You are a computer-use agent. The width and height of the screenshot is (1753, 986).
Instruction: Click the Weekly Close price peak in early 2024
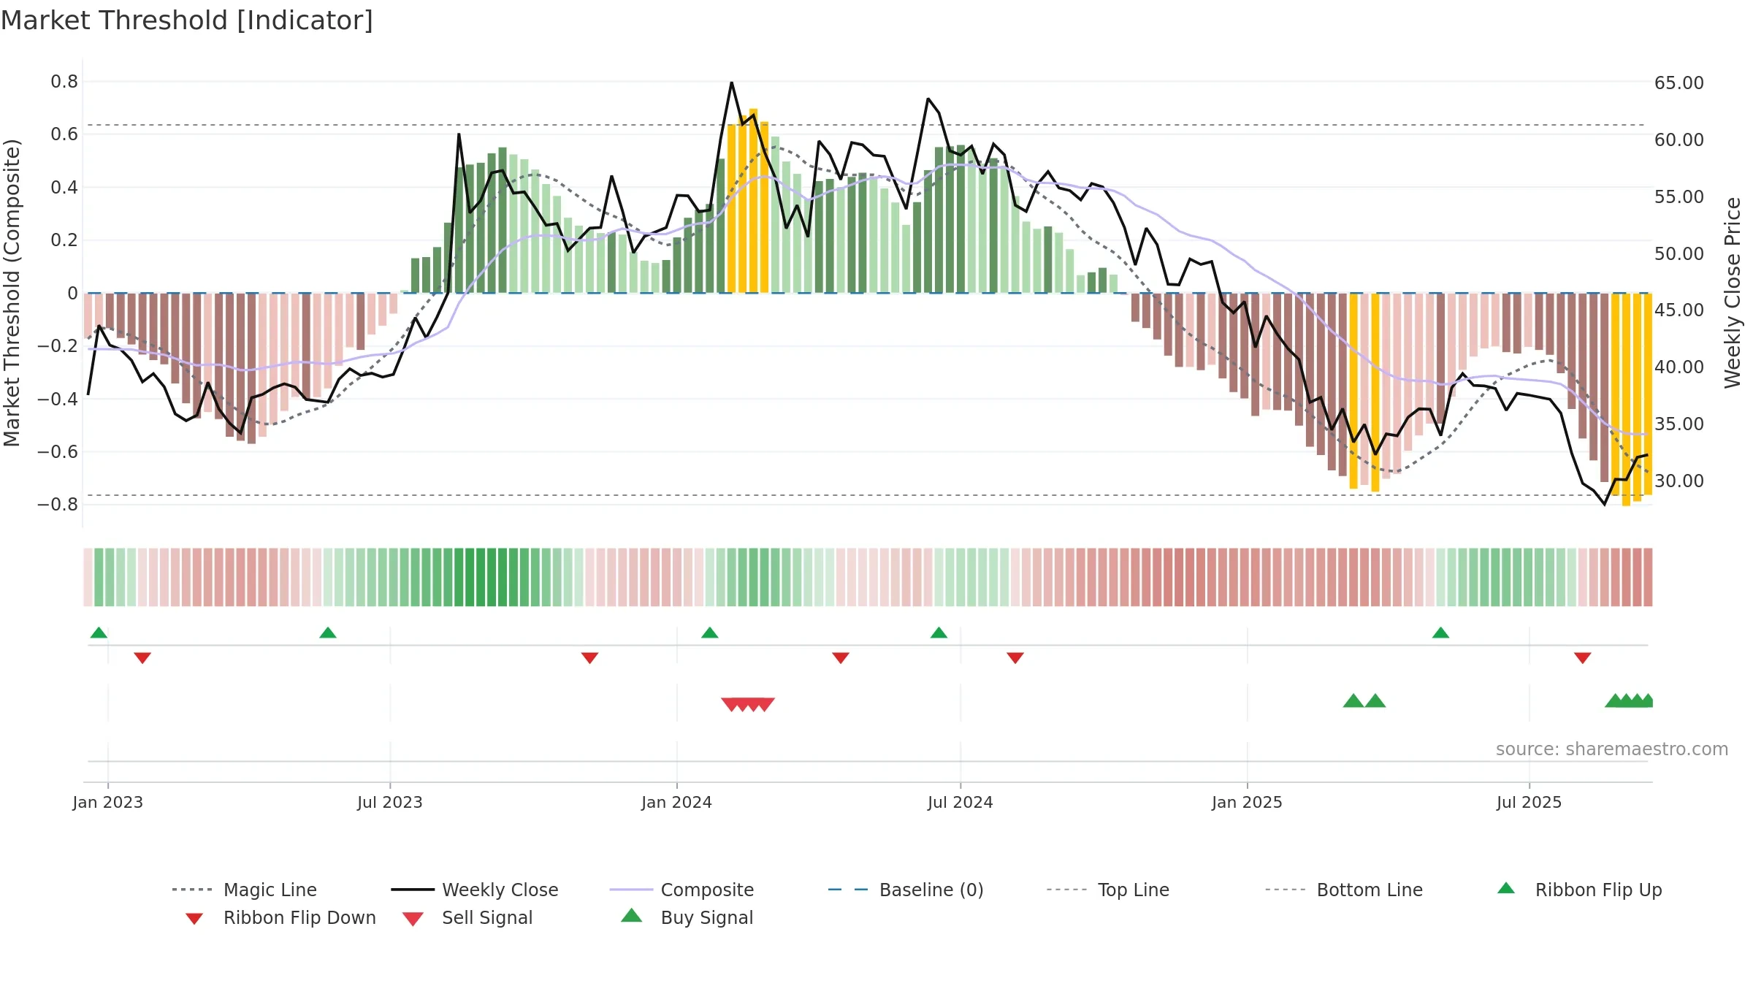(731, 83)
